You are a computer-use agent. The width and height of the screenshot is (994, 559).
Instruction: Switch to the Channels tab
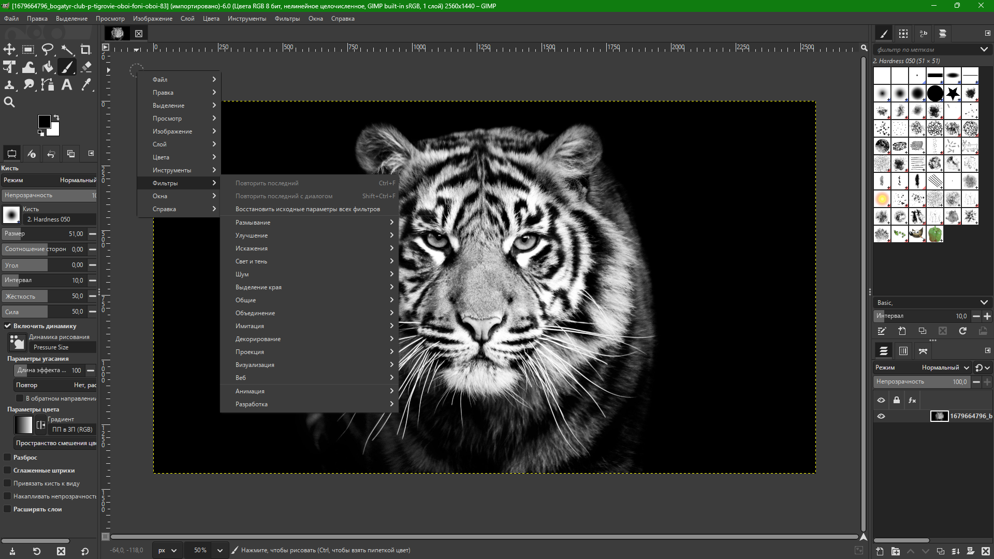coord(903,351)
